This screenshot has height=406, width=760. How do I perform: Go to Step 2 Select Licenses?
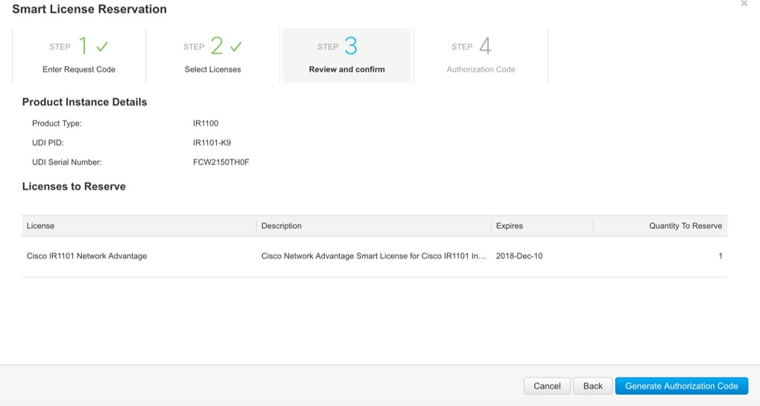point(213,56)
